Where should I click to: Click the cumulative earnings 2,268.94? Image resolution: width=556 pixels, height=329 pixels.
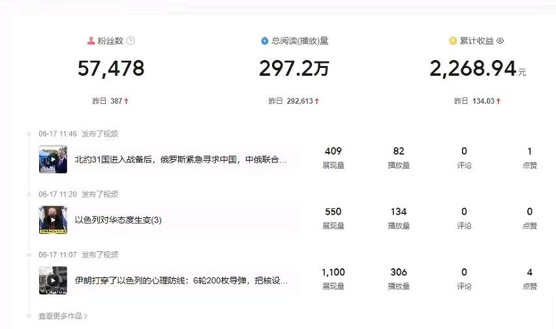473,69
